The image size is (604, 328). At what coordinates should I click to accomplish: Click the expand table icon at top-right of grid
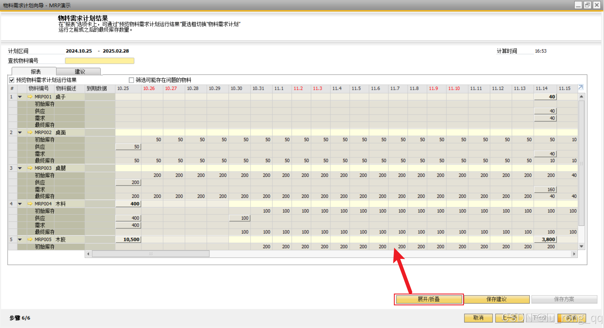580,88
